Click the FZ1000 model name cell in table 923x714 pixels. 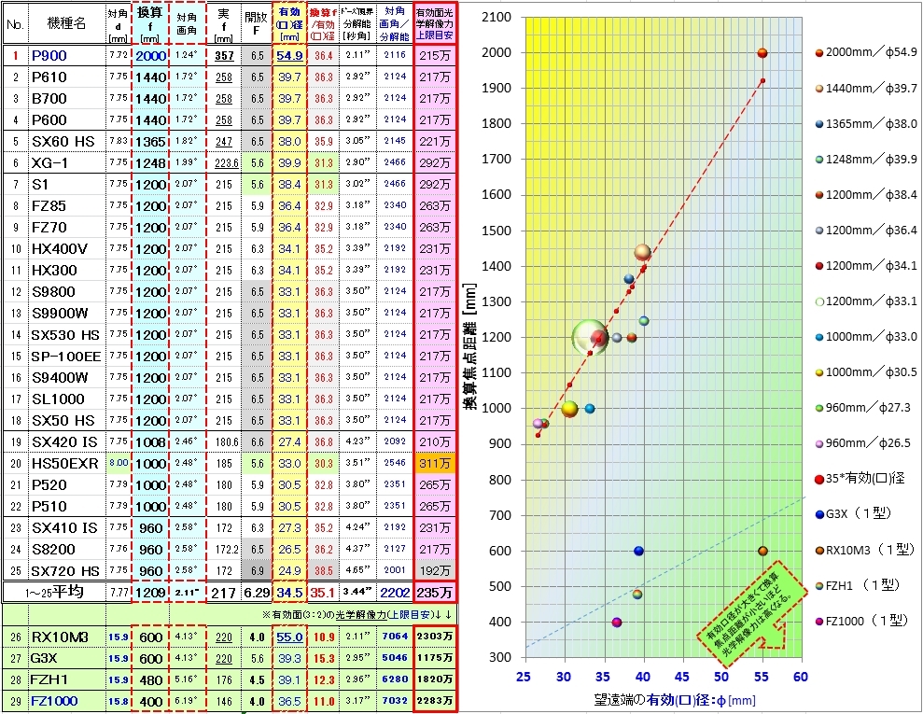(x=66, y=701)
